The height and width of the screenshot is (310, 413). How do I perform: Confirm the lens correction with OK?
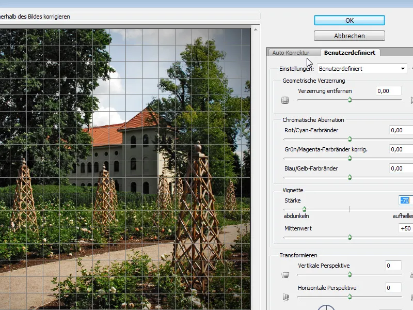point(350,20)
